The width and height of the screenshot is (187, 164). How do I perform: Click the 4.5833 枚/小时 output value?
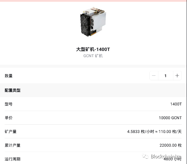tap(141, 132)
